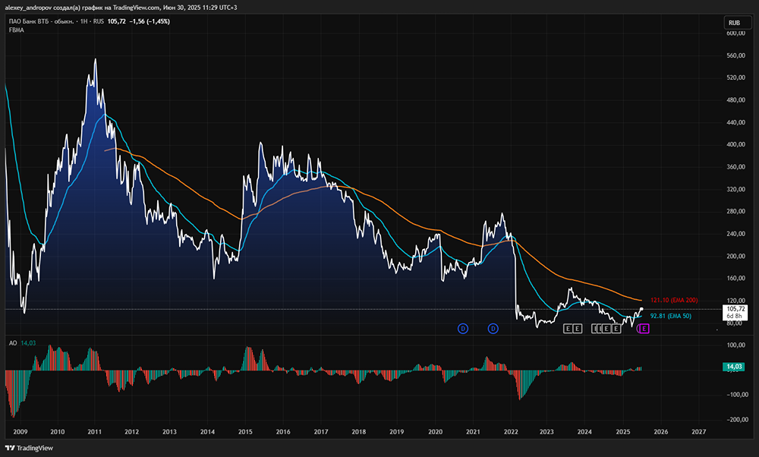Open the second blue dividend D marker
The width and height of the screenshot is (759, 457).
pyautogui.click(x=493, y=328)
